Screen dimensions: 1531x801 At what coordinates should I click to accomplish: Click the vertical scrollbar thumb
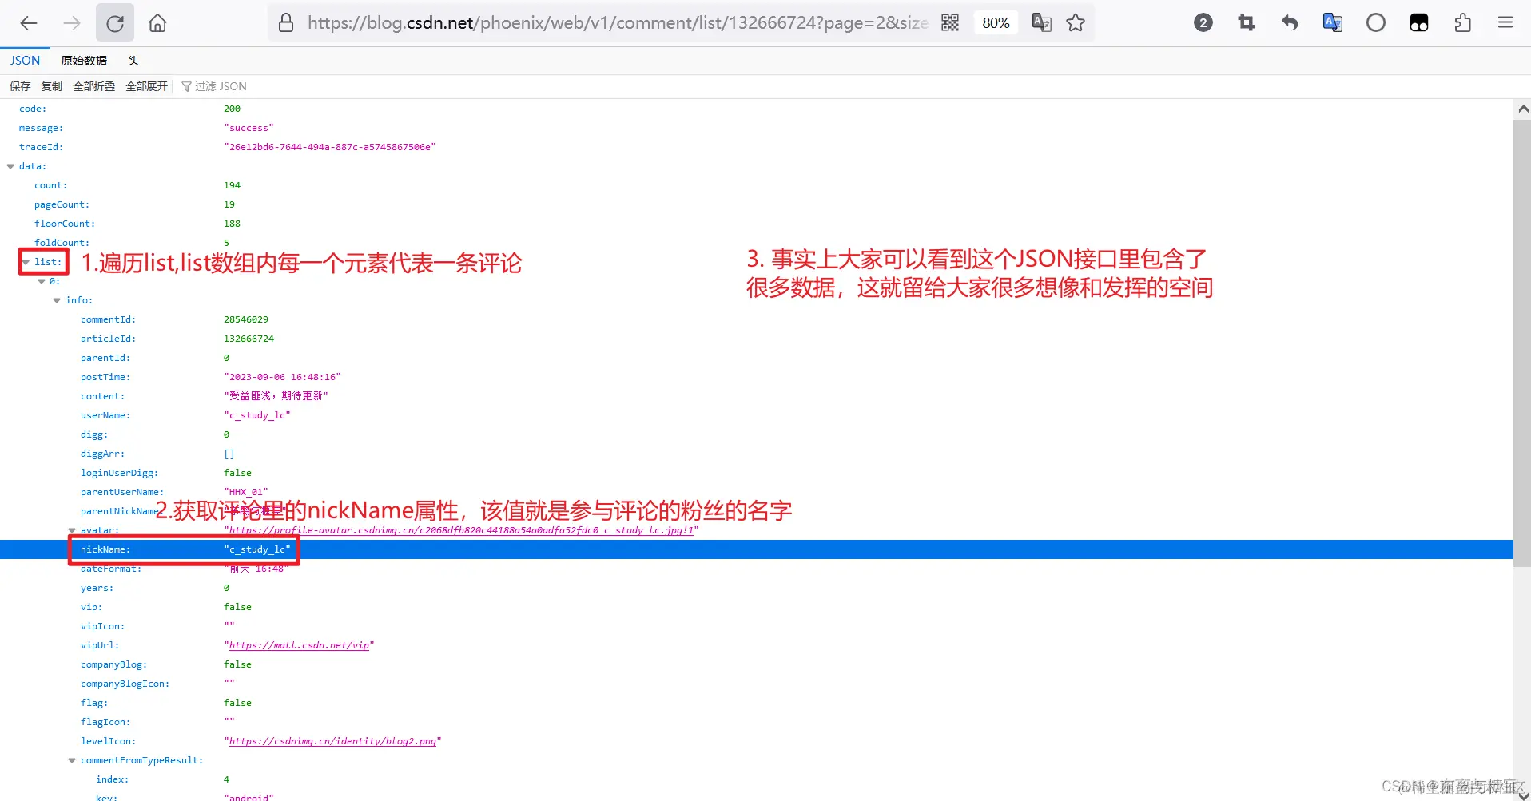tap(1521, 343)
